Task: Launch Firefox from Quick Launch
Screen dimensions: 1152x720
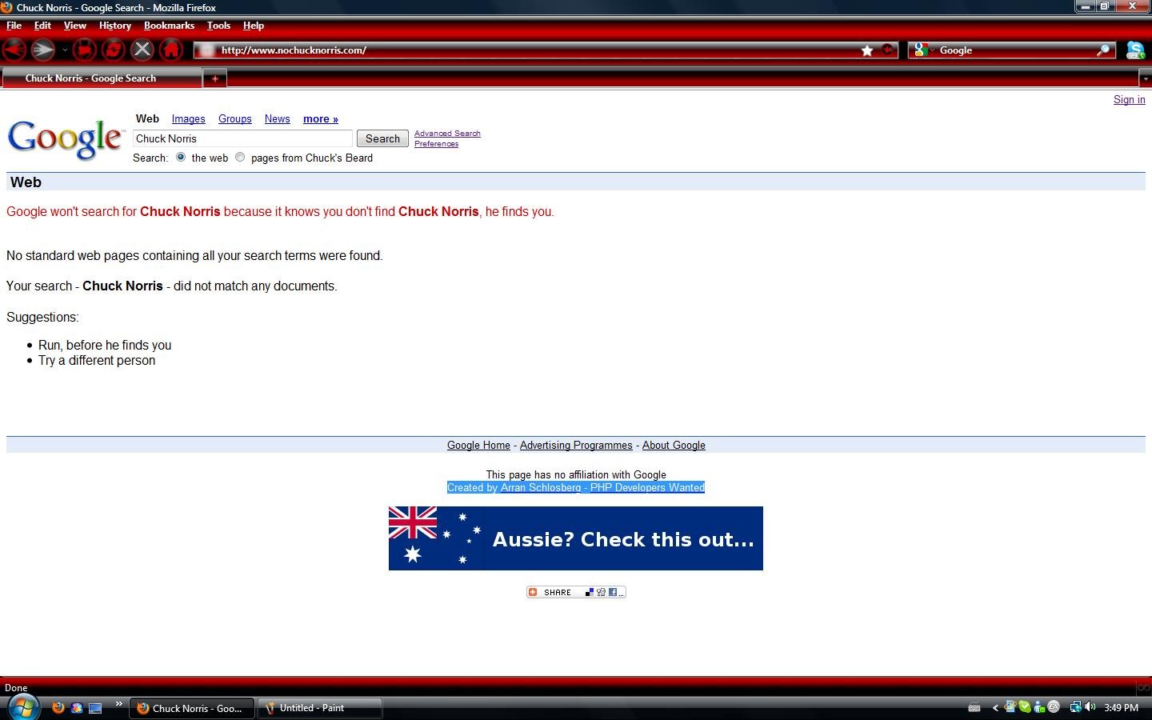Action: (x=58, y=707)
